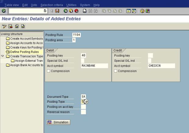Open the Table view menu

12,5
